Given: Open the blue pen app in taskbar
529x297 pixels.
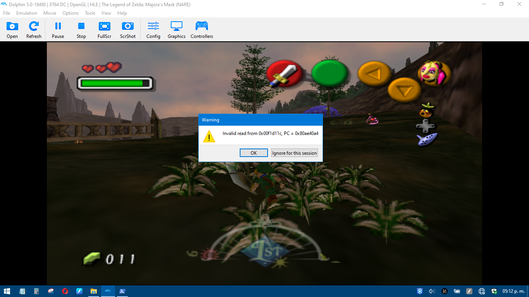Looking at the screenshot, I should pyautogui.click(x=79, y=291).
